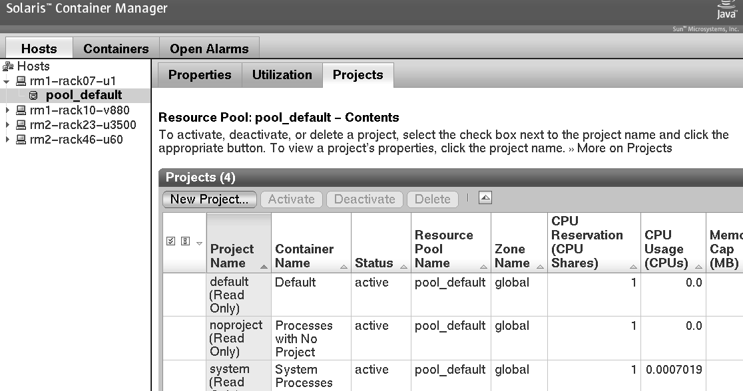
Task: Sort by Project Name column arrow
Action: 264,267
